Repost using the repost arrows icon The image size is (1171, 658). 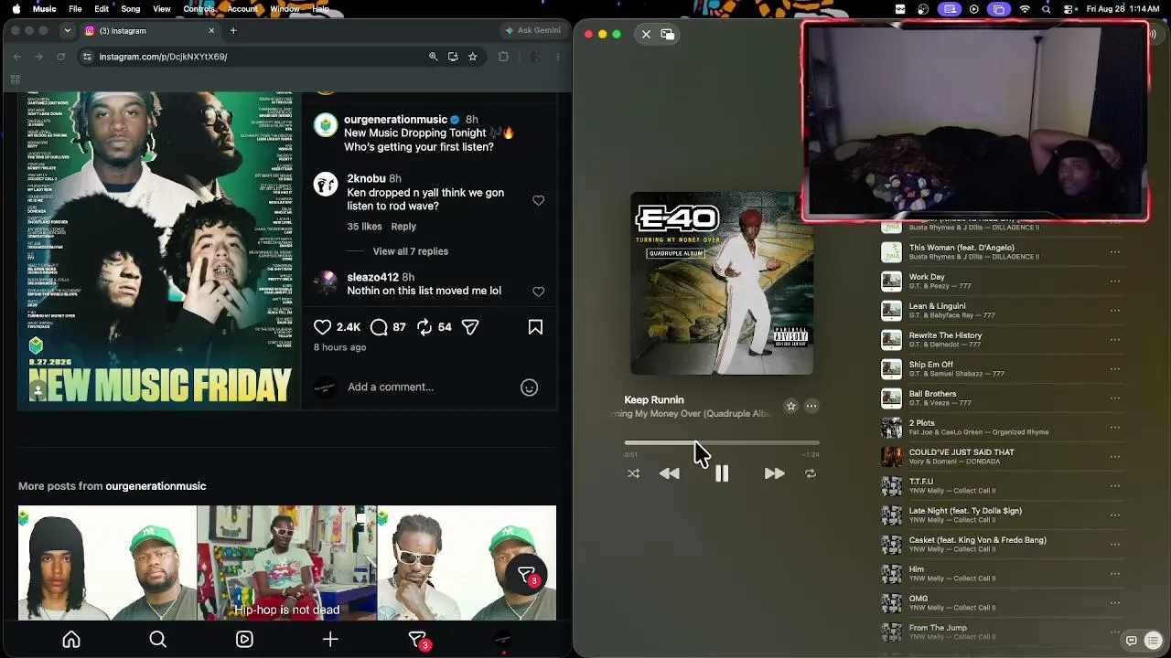click(x=424, y=327)
